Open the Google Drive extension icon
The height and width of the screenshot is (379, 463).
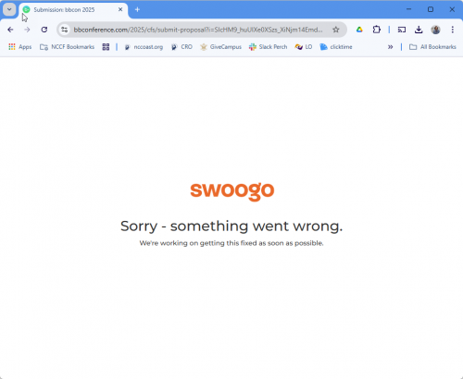359,30
